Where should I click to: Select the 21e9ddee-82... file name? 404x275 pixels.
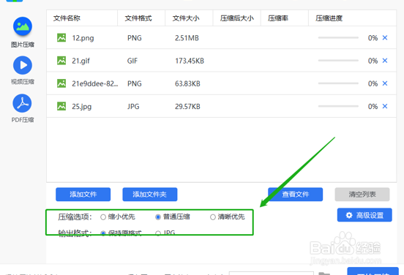tap(95, 83)
